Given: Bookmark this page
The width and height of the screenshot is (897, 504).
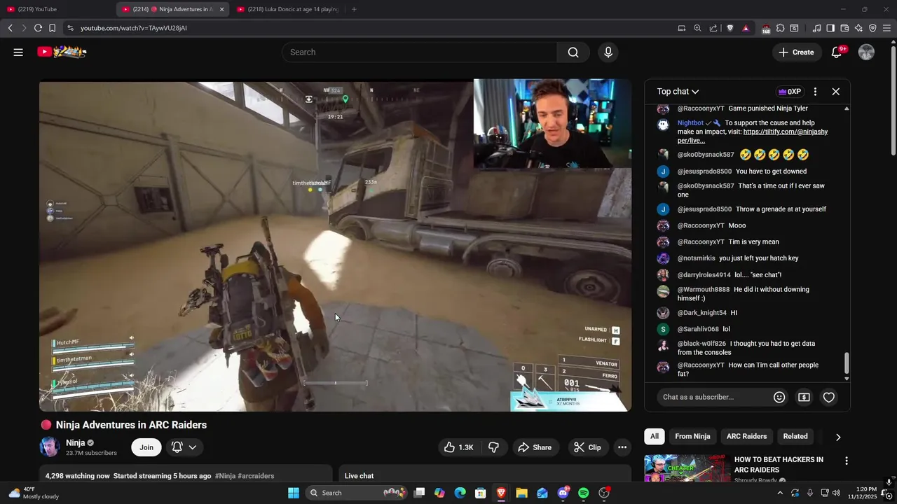Looking at the screenshot, I should pyautogui.click(x=52, y=28).
